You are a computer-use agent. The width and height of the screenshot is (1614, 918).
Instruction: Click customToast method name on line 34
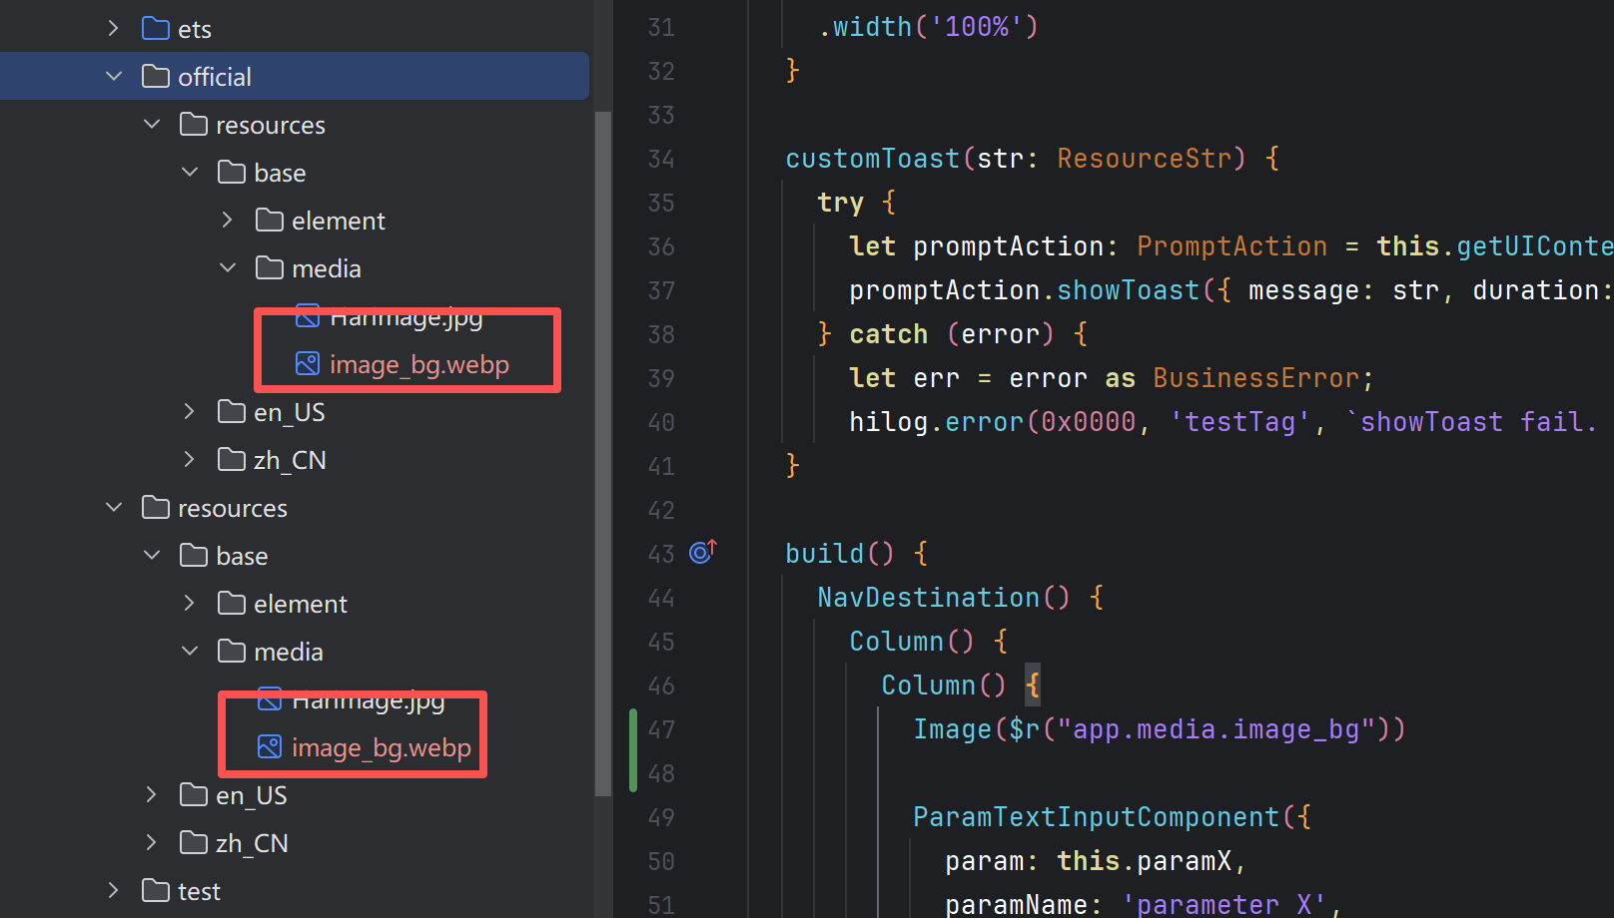coord(873,159)
